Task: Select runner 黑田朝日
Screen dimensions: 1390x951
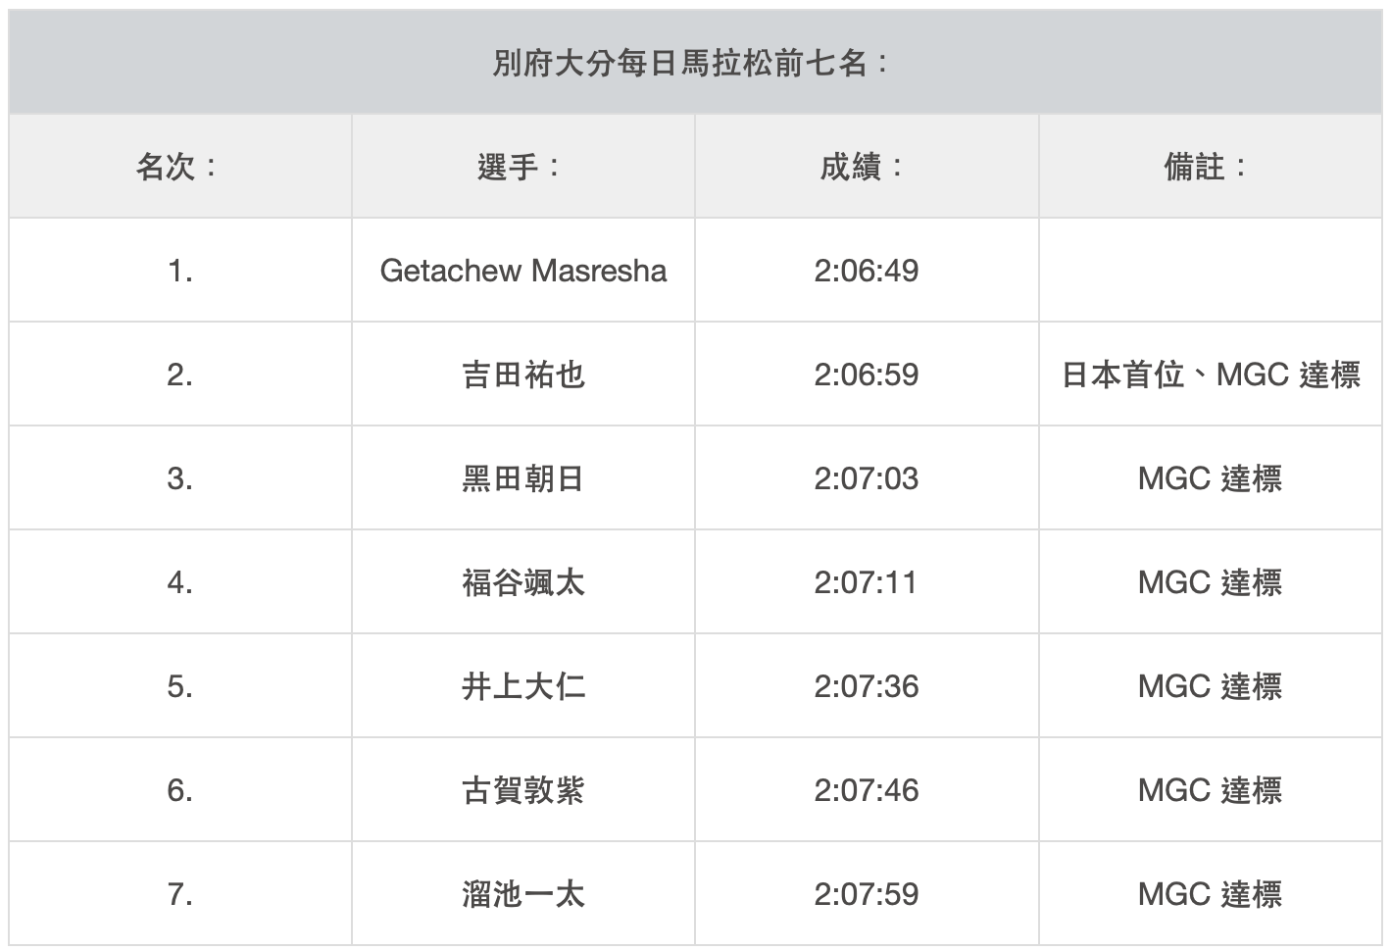Action: (522, 478)
